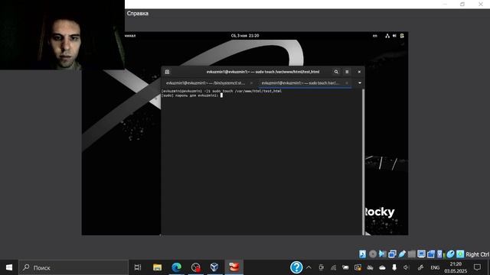This screenshot has height=275, width=490.
Task: Click the webcam video overlay thumbnail
Action: (x=62, y=34)
